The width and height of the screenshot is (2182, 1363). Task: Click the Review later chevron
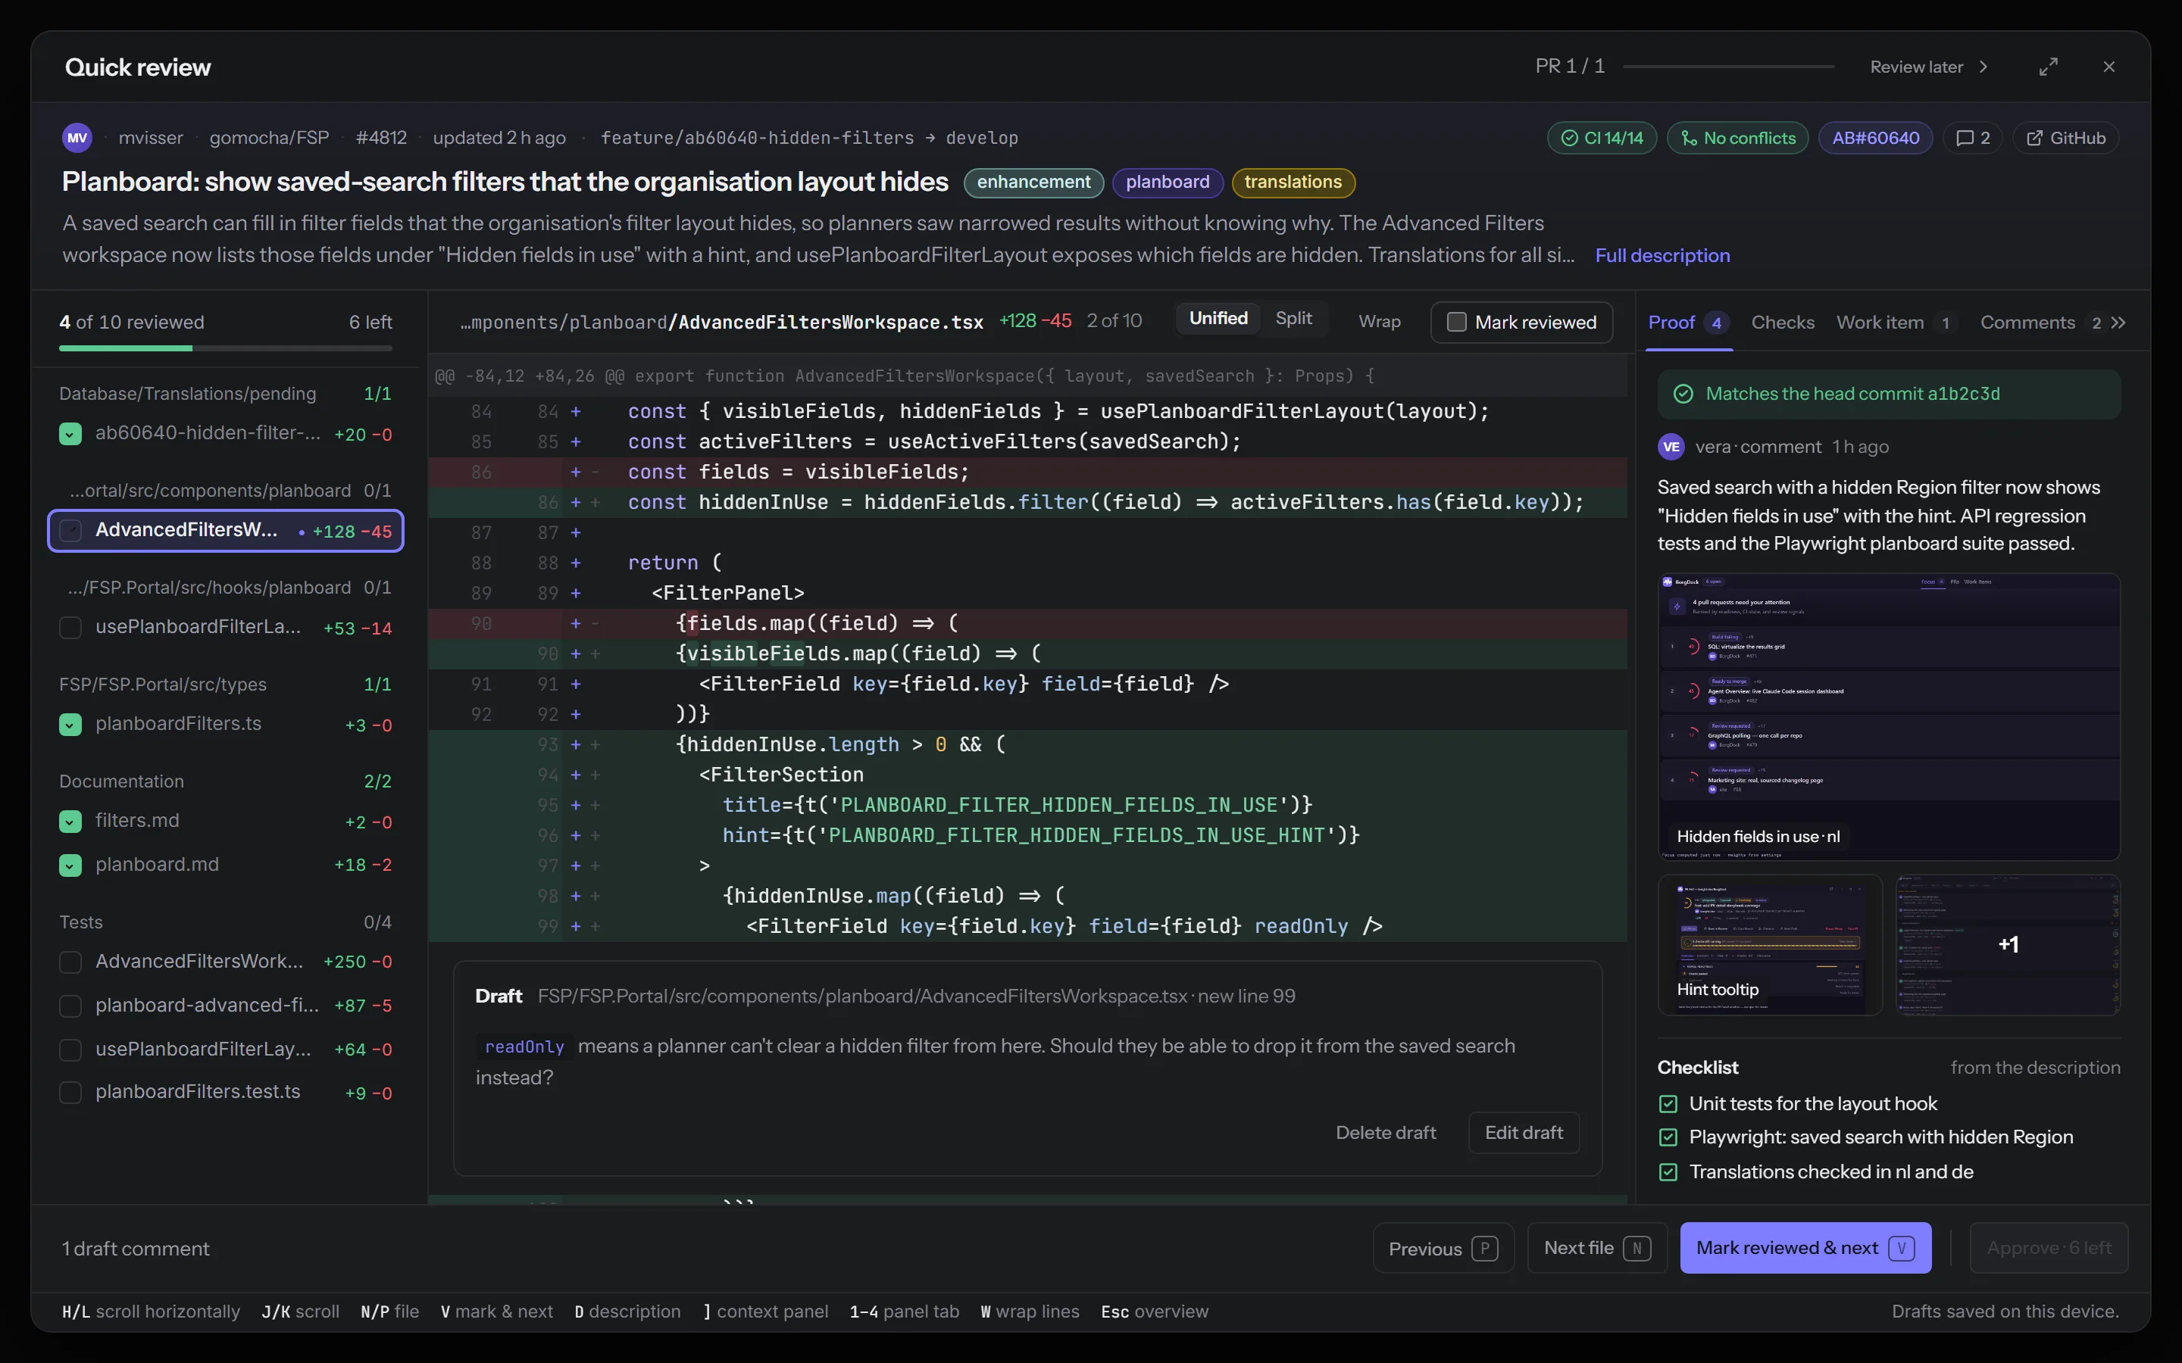pyautogui.click(x=1983, y=67)
